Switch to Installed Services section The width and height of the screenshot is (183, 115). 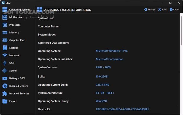19,94
